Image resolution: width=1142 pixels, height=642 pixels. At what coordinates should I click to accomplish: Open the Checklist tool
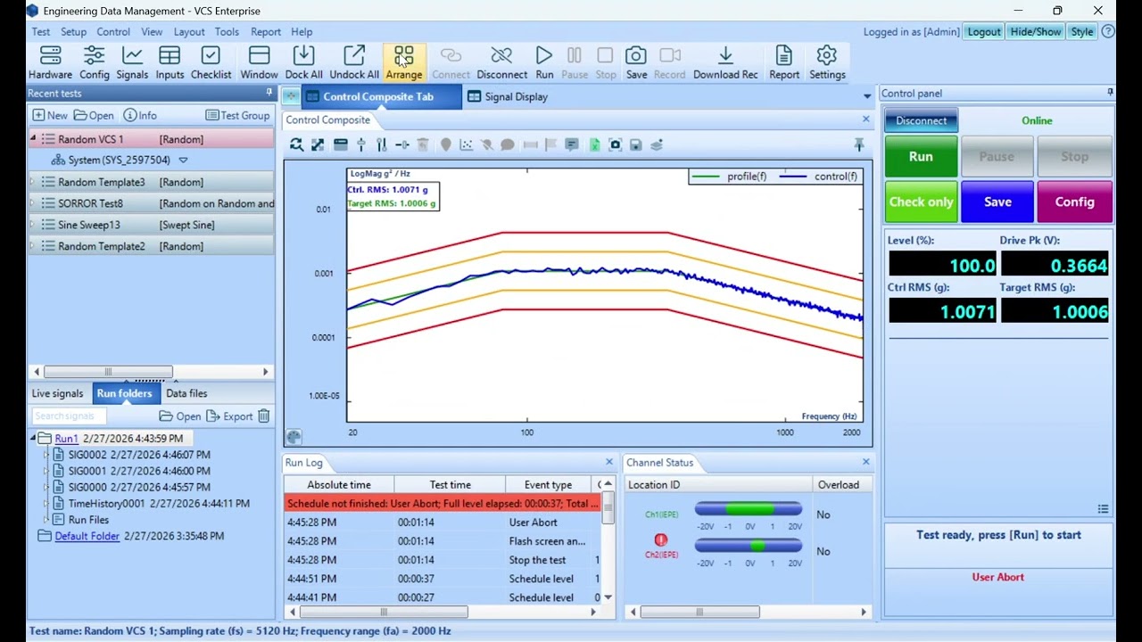(x=211, y=62)
